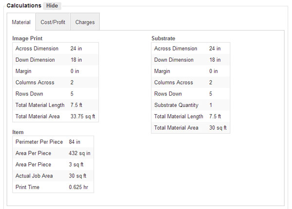Viewport: 292px width, 209px height.
Task: Click the Image Print section heading
Action: pyautogui.click(x=27, y=38)
